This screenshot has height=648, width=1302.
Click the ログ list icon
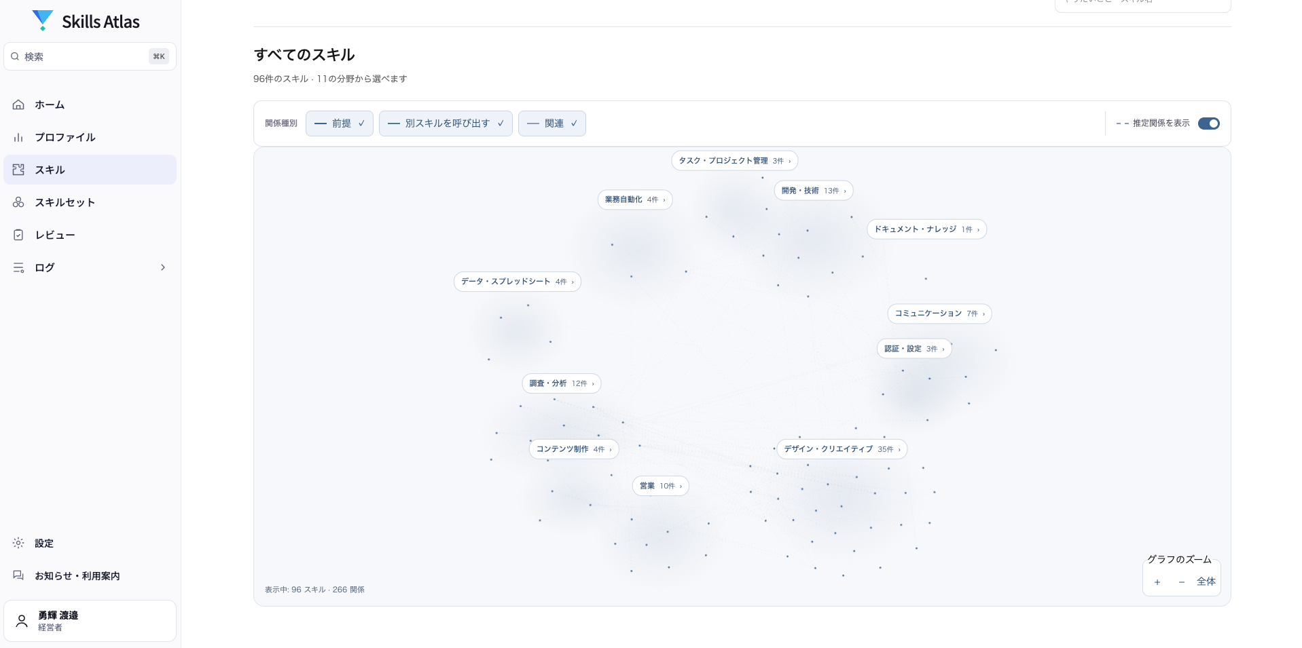point(18,267)
